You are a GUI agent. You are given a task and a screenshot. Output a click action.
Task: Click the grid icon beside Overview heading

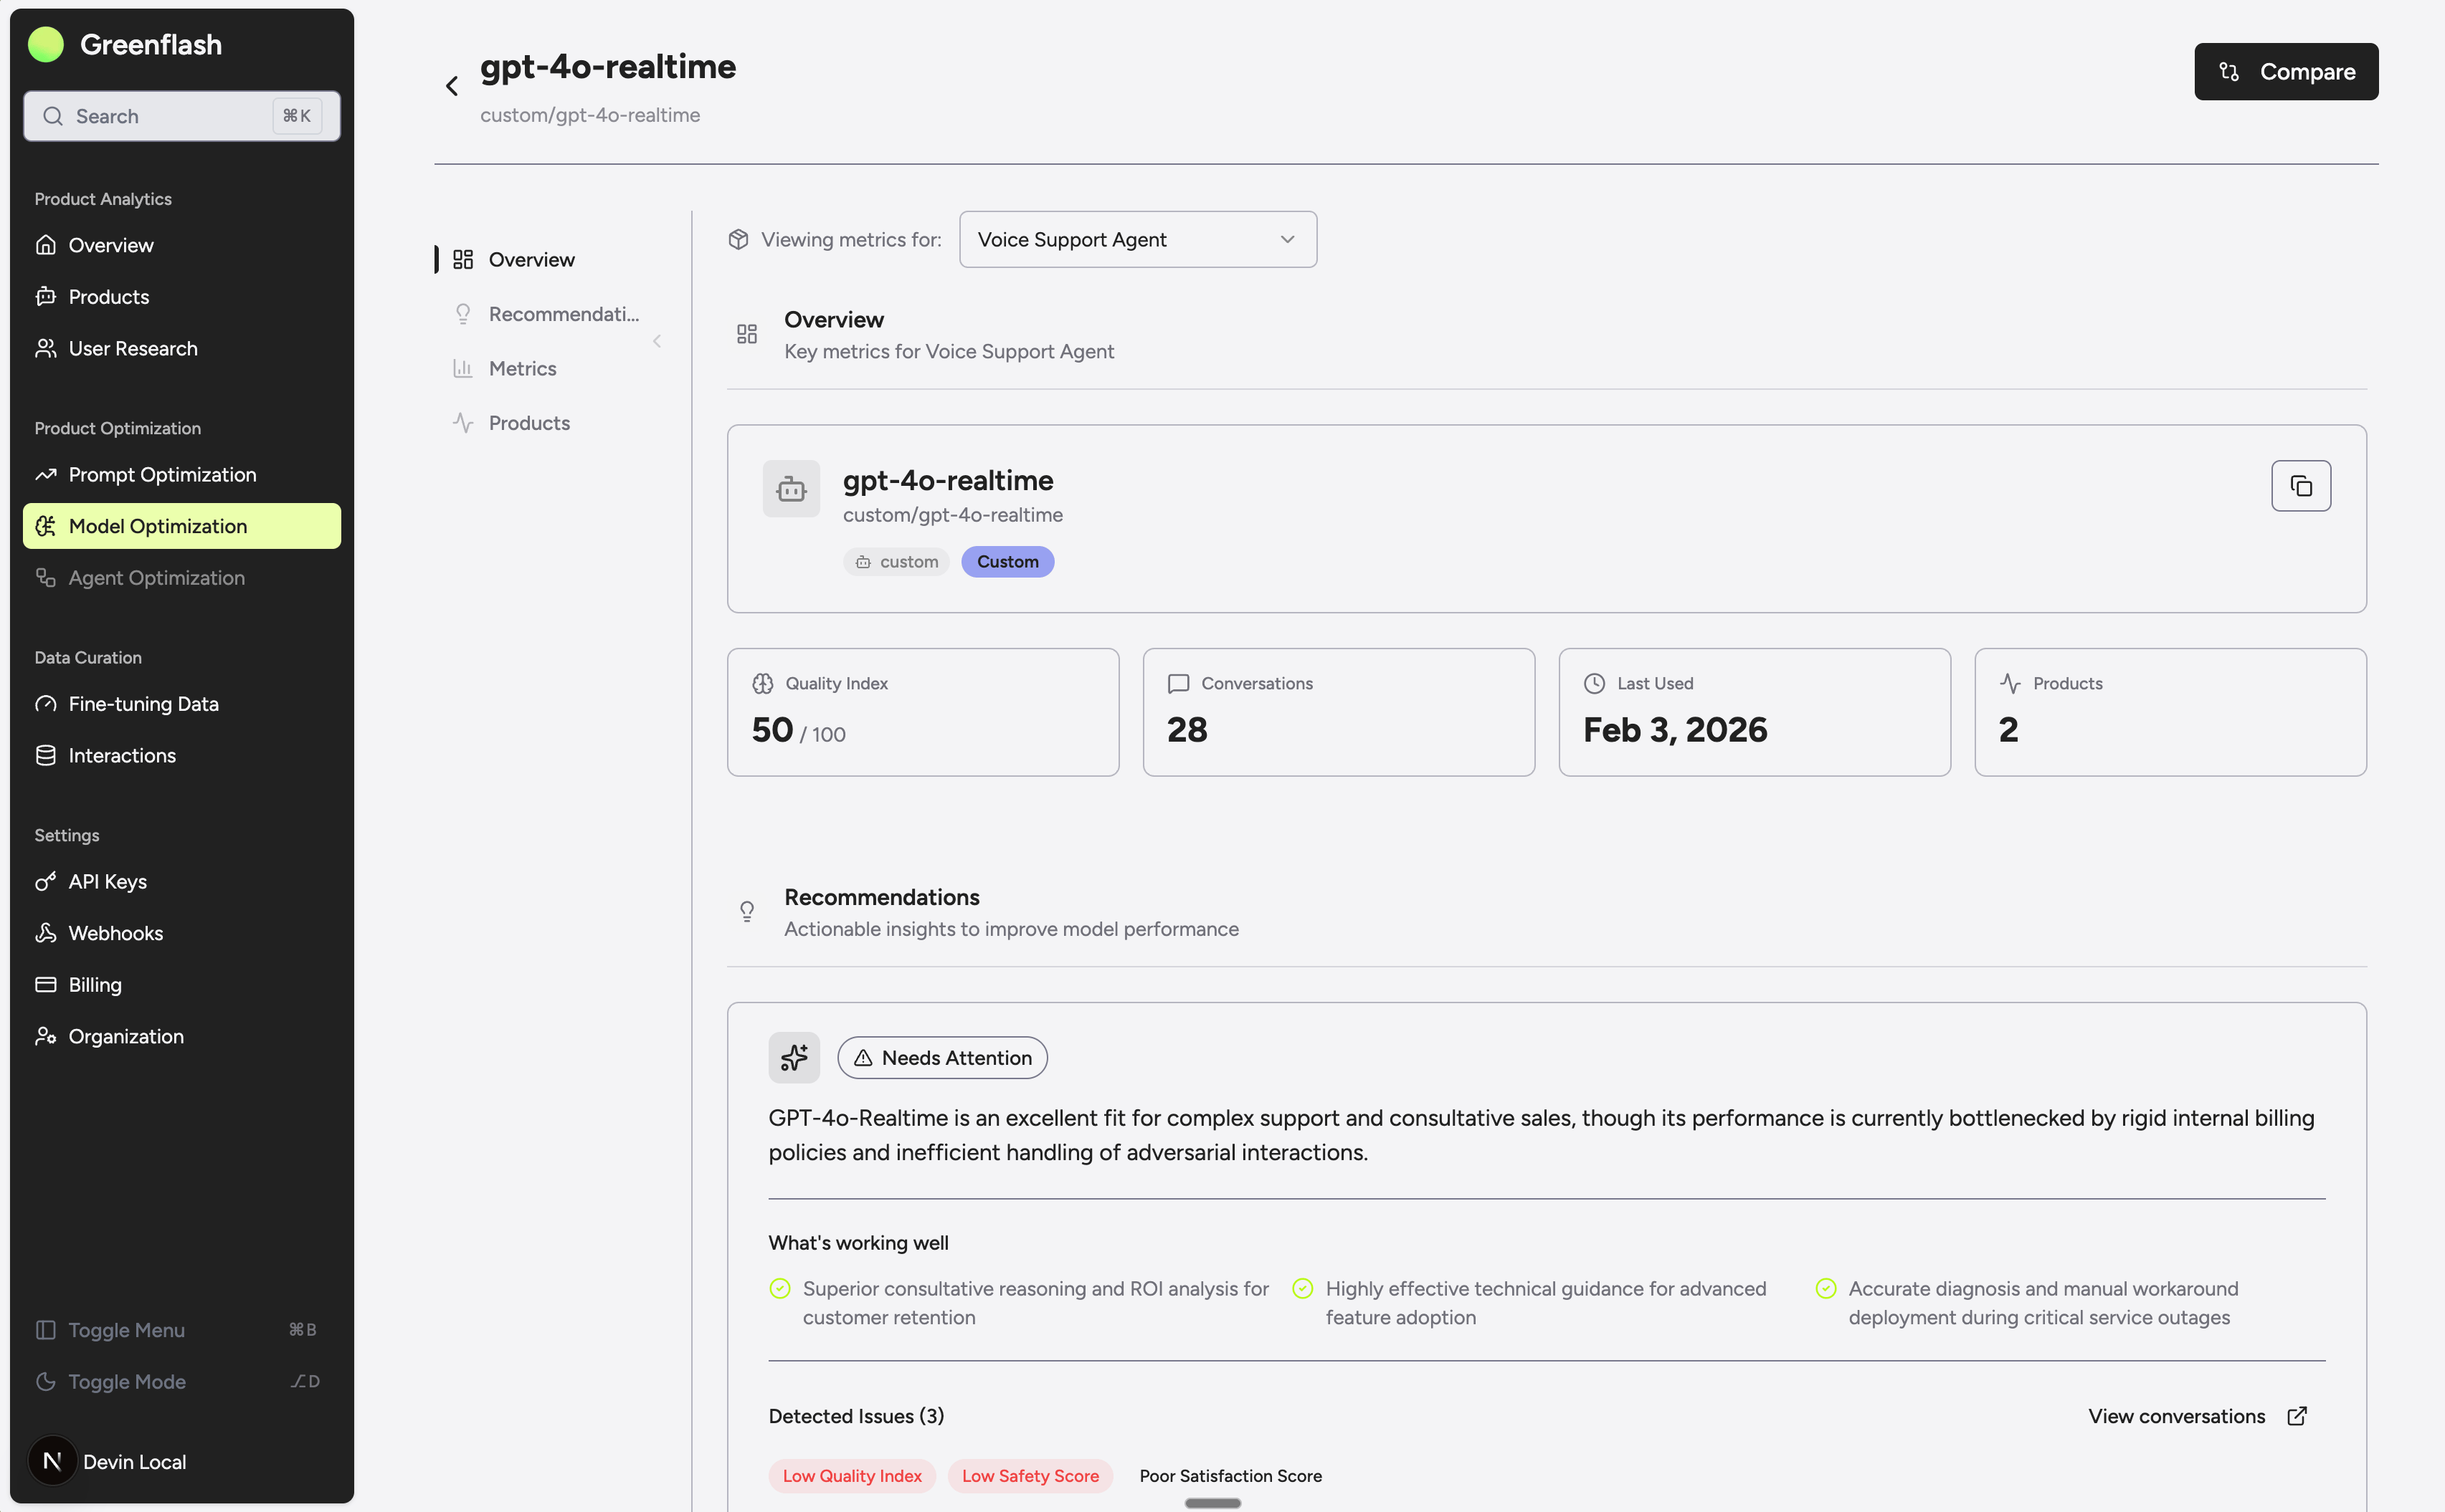747,334
